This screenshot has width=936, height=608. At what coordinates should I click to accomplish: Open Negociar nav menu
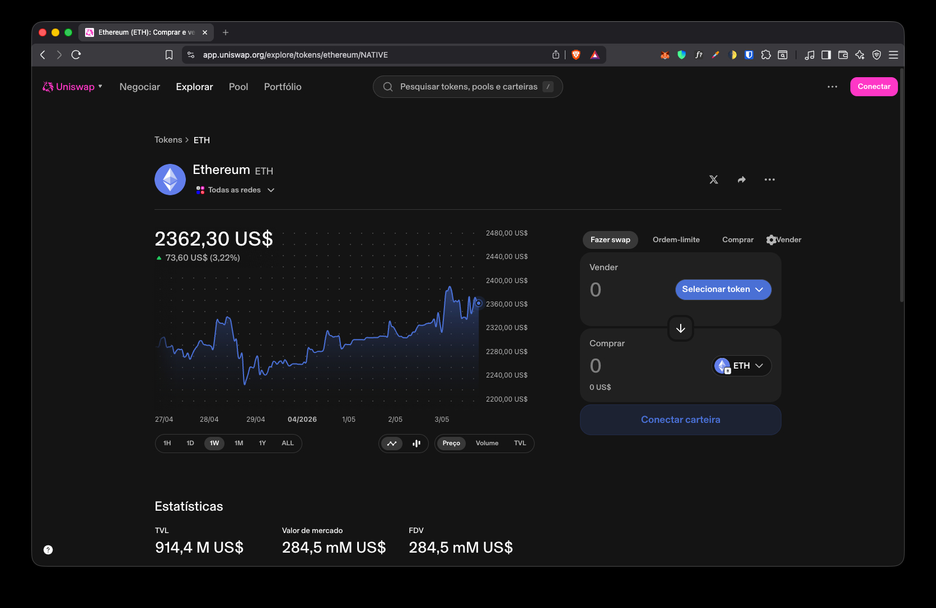pyautogui.click(x=140, y=87)
